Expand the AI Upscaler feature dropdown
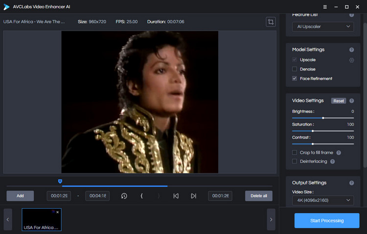 tap(323, 27)
